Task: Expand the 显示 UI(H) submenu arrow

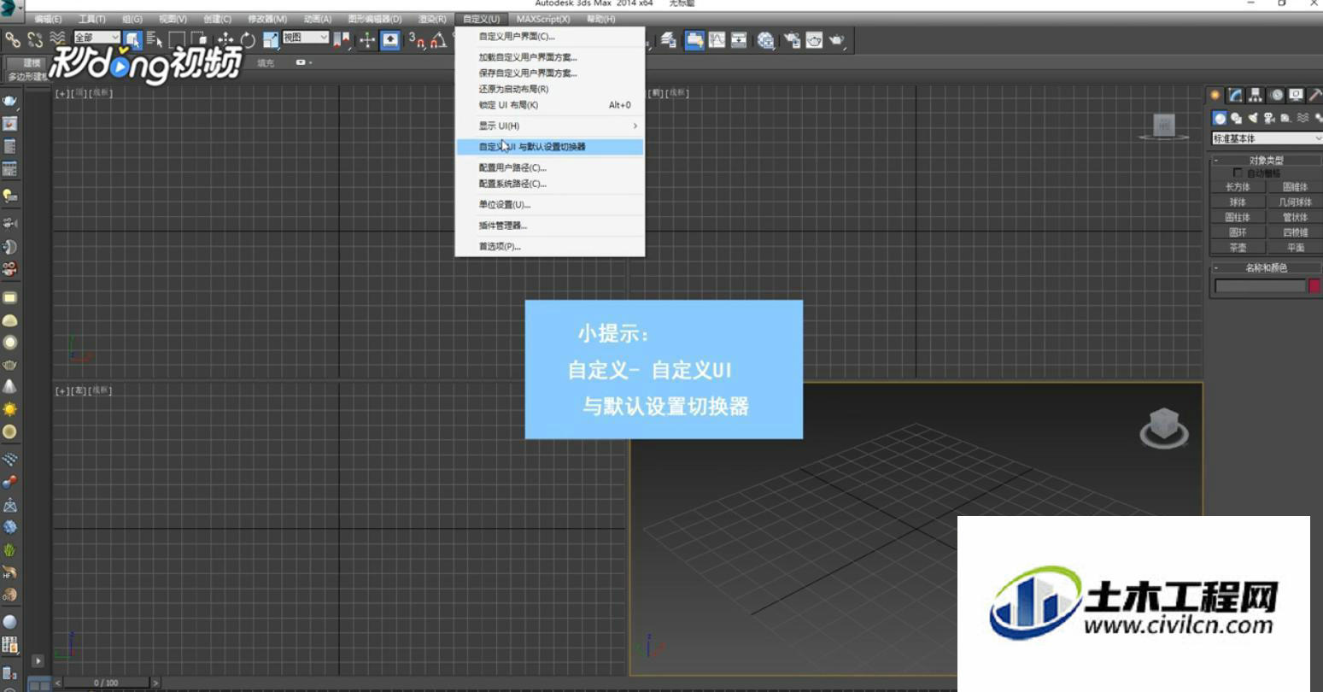Action: tap(635, 126)
